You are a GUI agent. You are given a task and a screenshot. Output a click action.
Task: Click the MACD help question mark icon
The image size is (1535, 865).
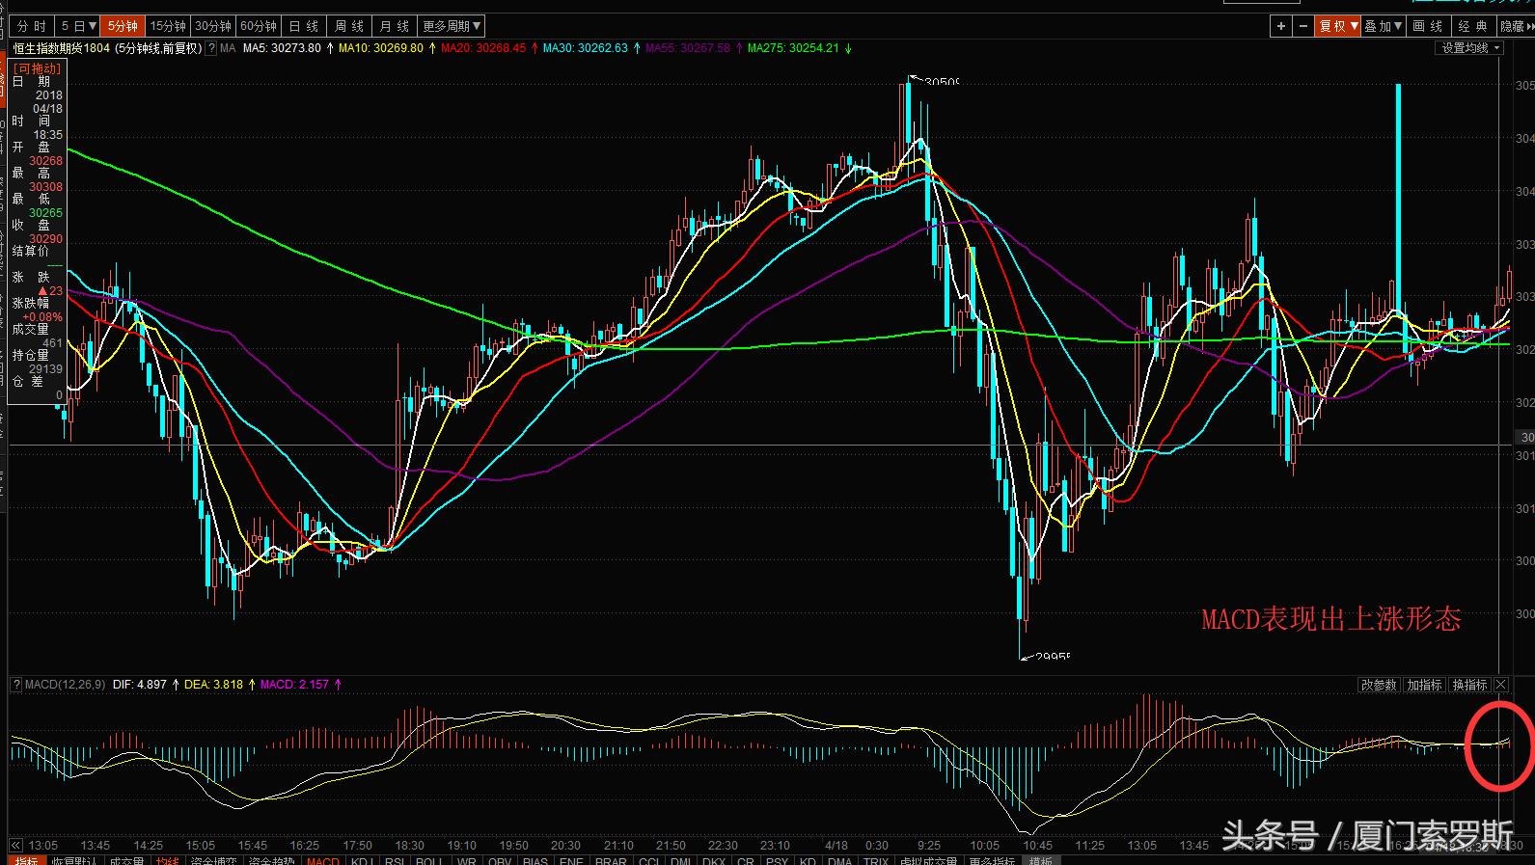click(x=16, y=685)
